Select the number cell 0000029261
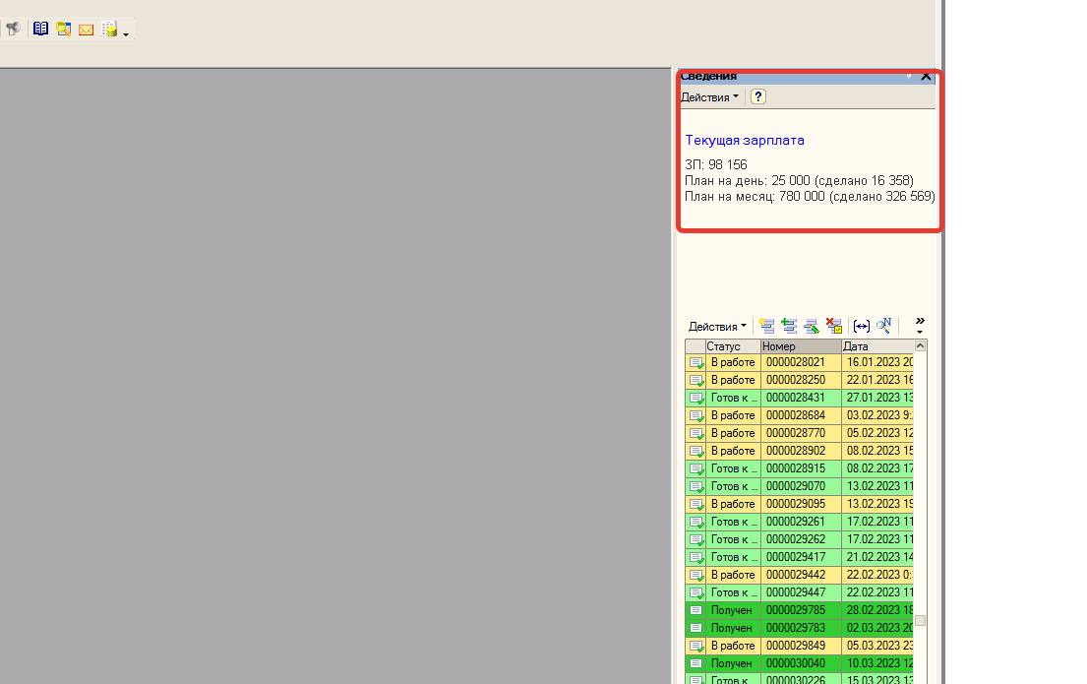Screen dimensions: 1087x684 pyautogui.click(x=801, y=522)
